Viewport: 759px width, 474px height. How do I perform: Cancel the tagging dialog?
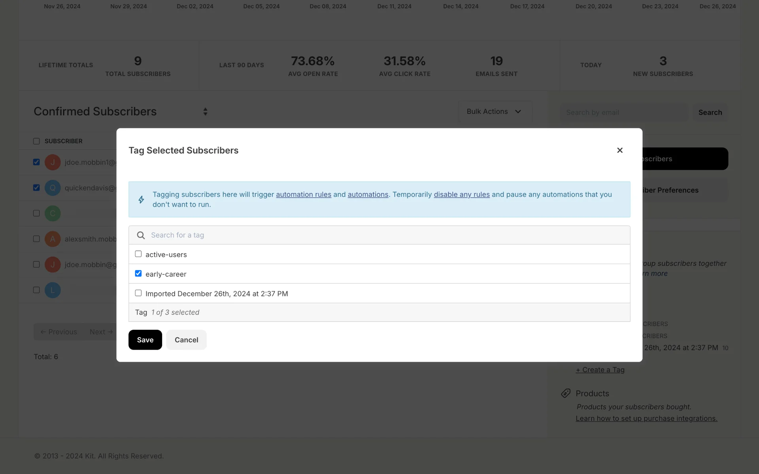click(x=186, y=340)
